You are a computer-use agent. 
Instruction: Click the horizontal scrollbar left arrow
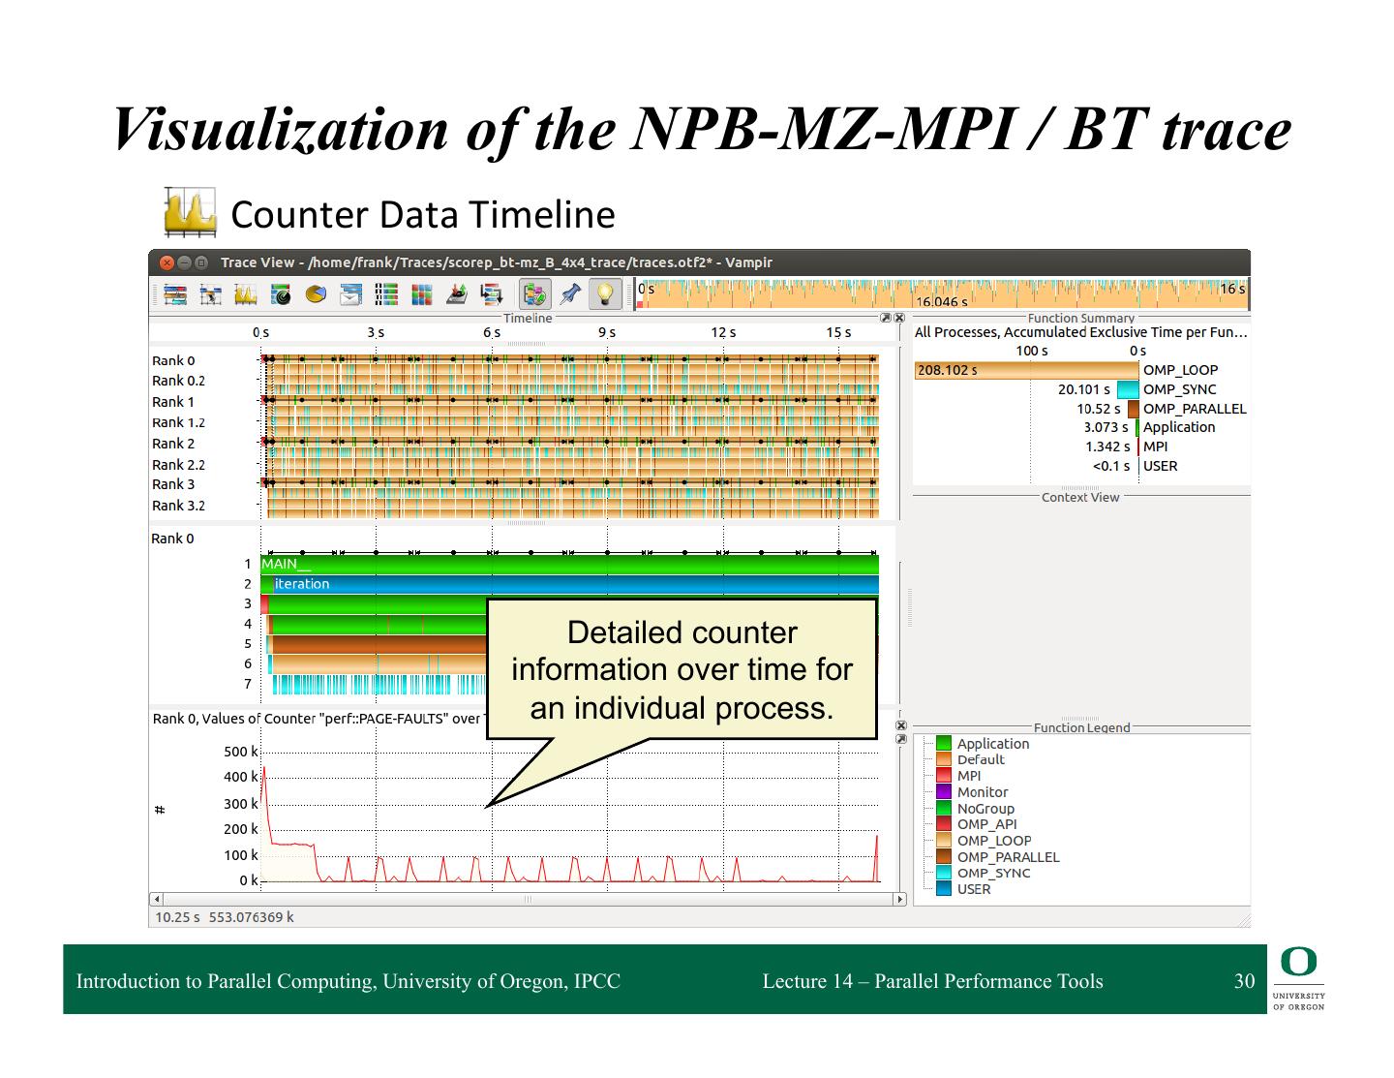tap(157, 899)
